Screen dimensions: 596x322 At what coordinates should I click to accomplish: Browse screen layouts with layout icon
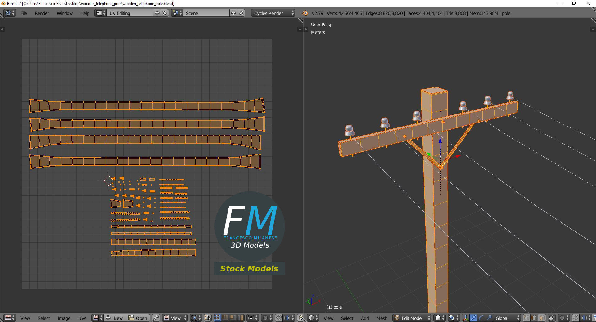101,13
